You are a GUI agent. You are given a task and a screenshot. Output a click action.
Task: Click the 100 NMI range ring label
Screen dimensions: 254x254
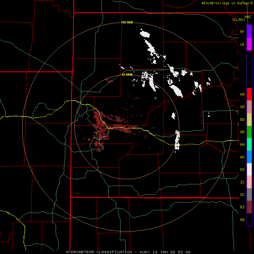pyautogui.click(x=127, y=22)
